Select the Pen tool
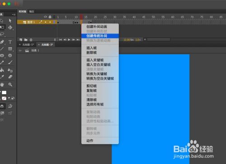Viewport: 226px width, 164px height. (2, 42)
